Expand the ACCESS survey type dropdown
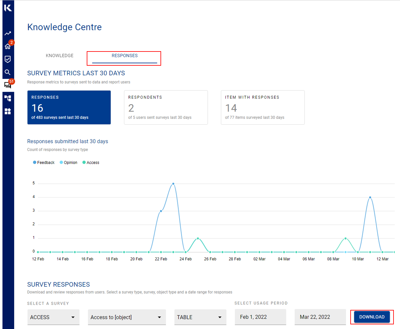400x329 pixels. click(53, 317)
